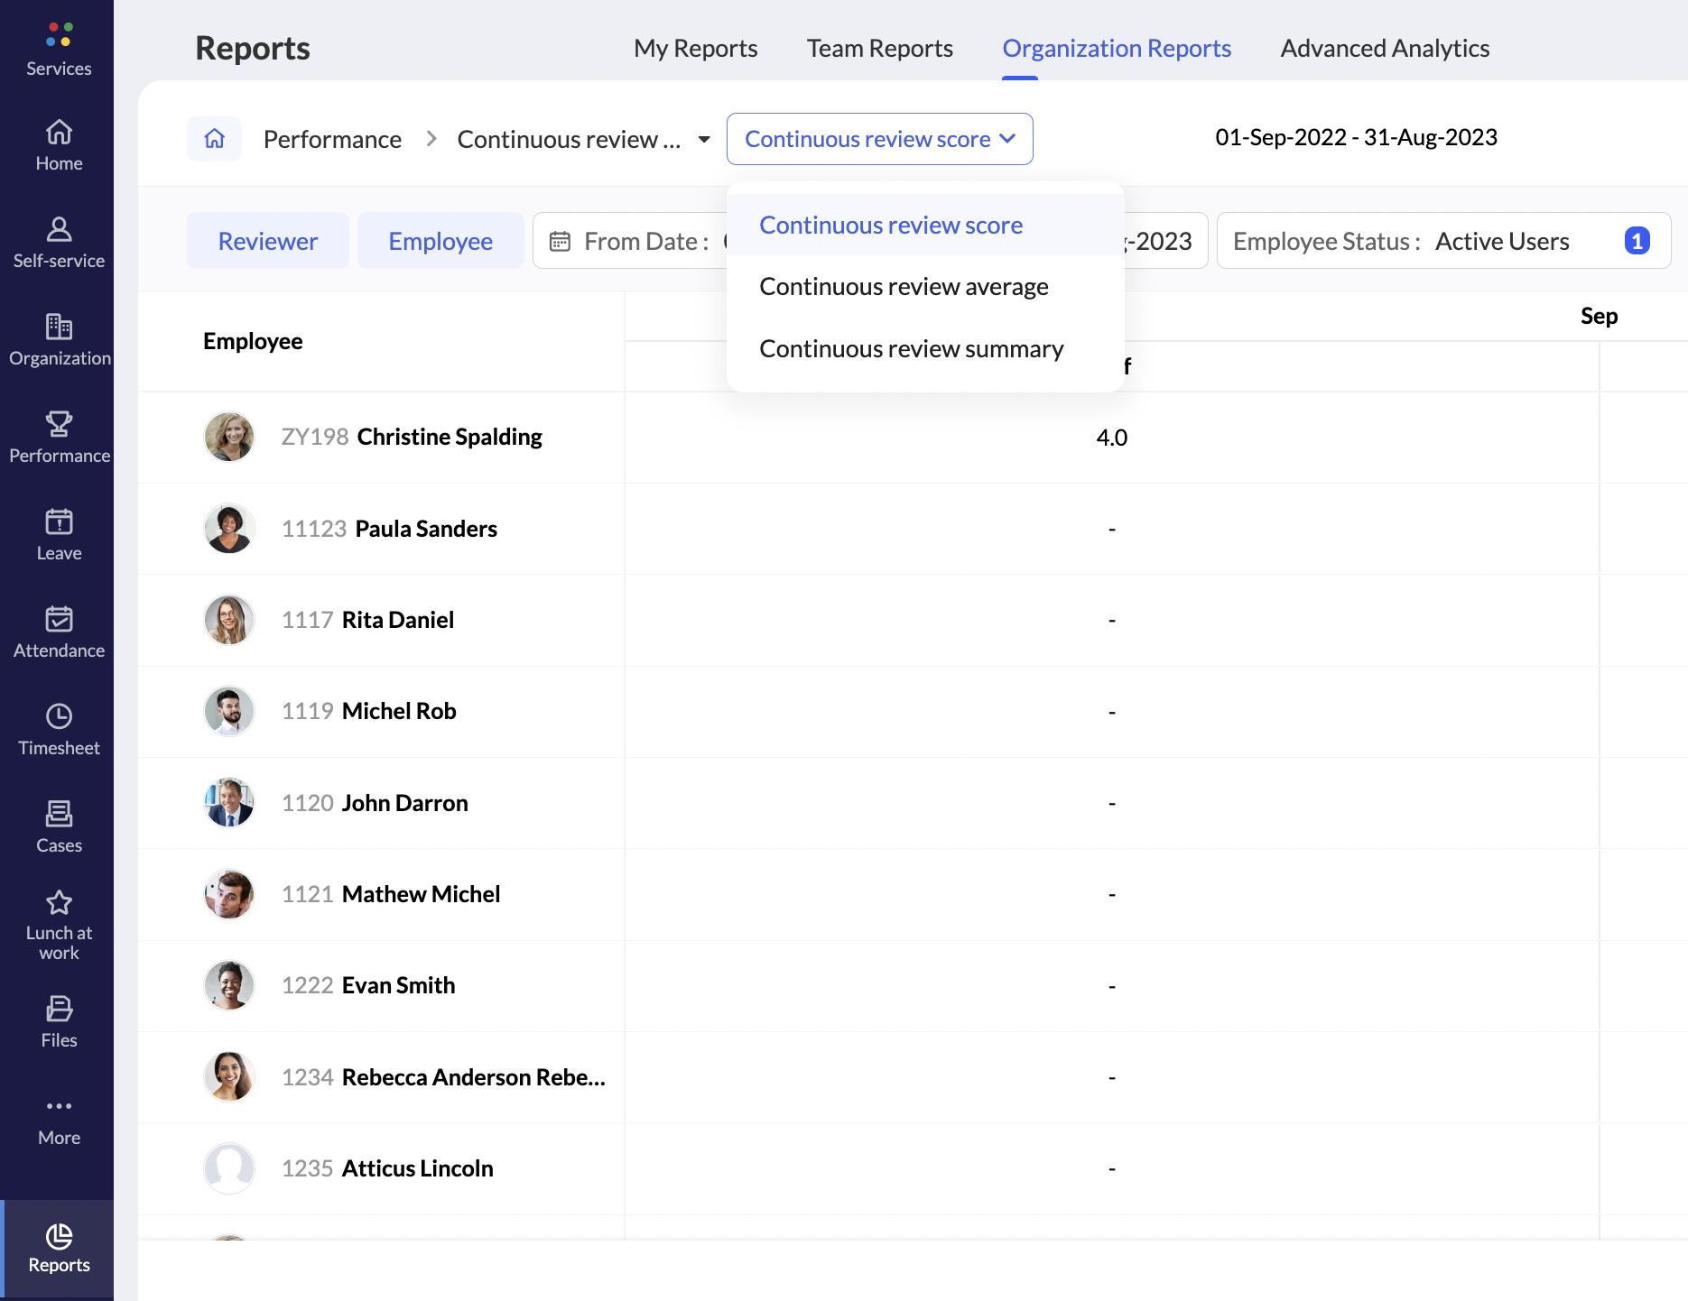Open Lunch at work star icon
The image size is (1688, 1301).
click(59, 902)
